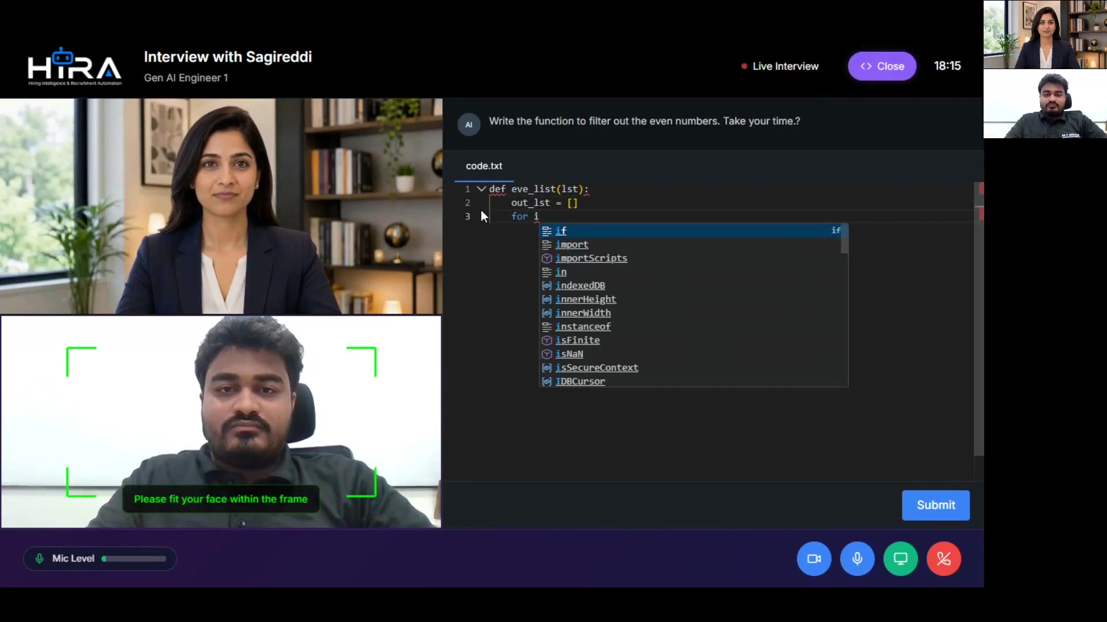
Task: Submit the code answer
Action: pyautogui.click(x=935, y=505)
